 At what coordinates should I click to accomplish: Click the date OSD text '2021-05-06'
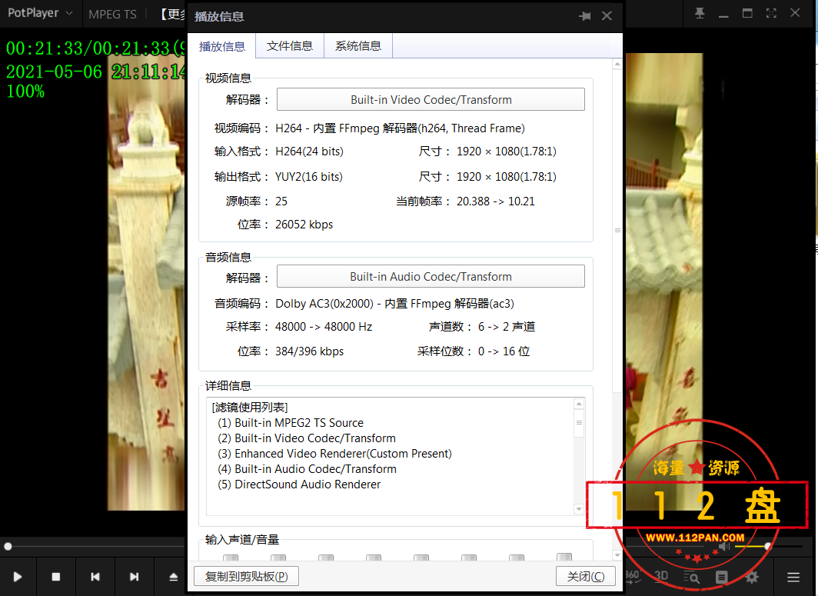coord(55,72)
